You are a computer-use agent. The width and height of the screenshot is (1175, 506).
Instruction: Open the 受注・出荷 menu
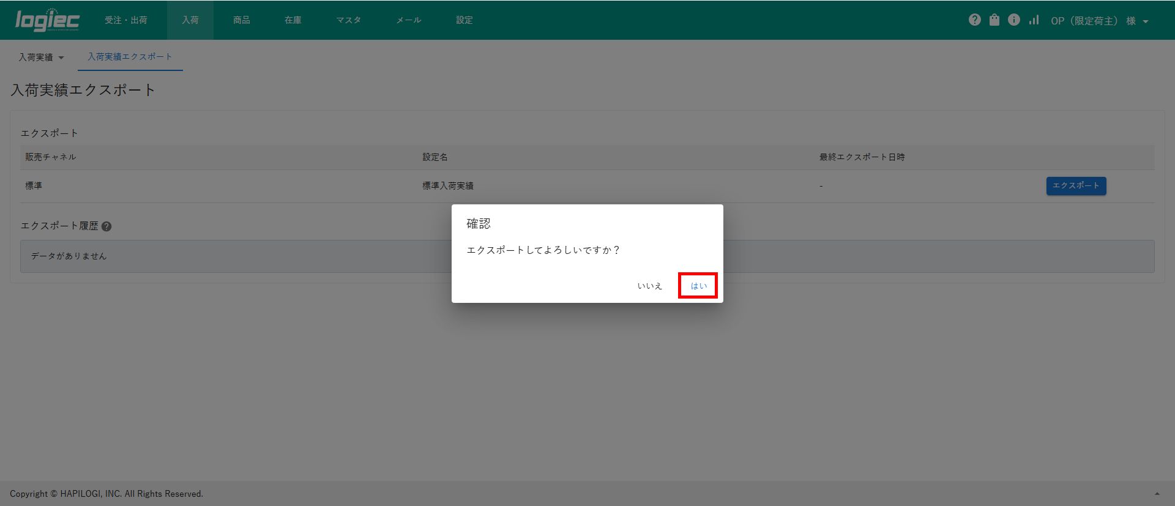click(x=125, y=20)
